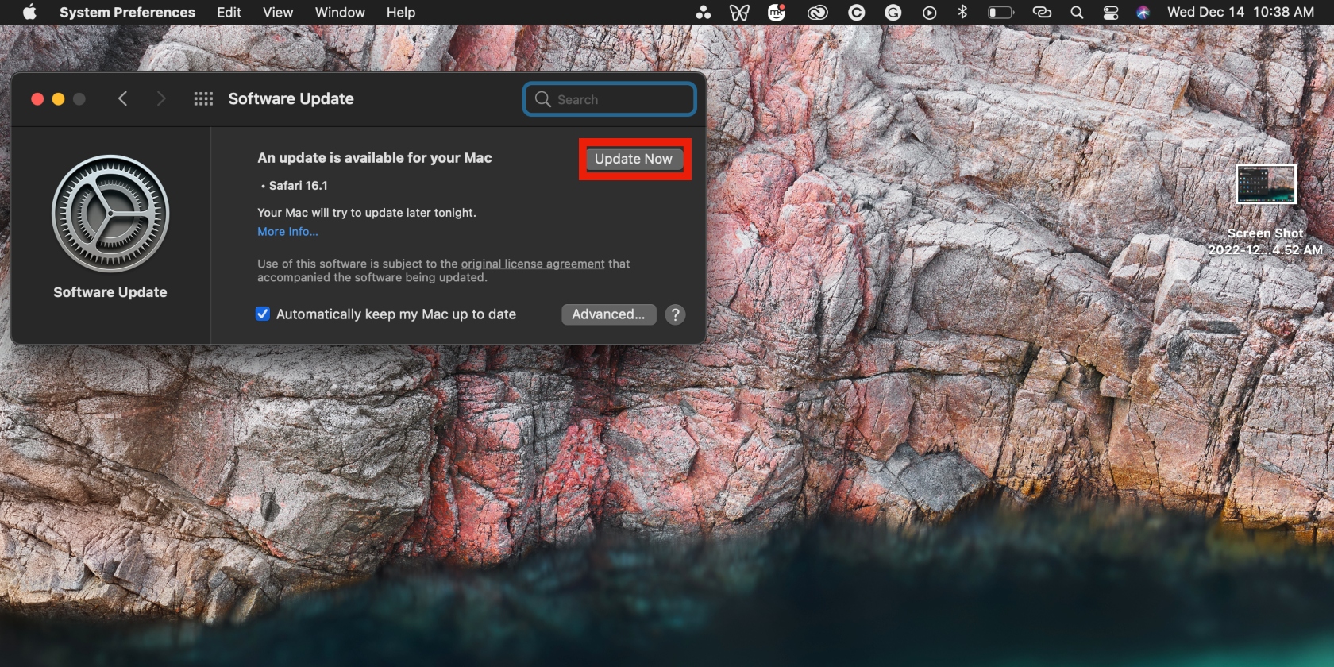Open the Window menu
Screen dimensions: 1334x667
point(340,13)
